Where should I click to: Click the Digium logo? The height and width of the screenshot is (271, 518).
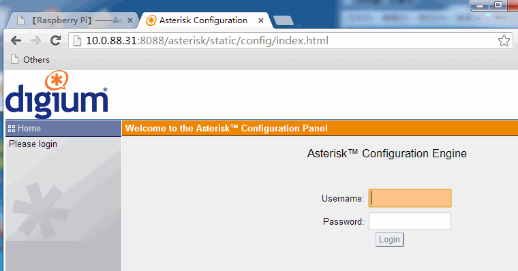click(x=57, y=95)
